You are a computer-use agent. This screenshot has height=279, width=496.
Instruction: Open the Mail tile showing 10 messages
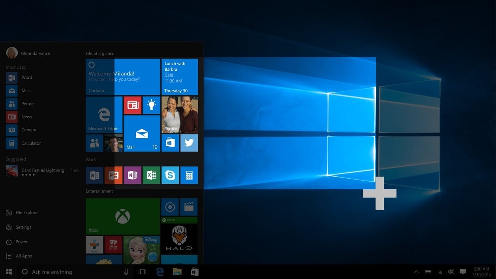[142, 134]
